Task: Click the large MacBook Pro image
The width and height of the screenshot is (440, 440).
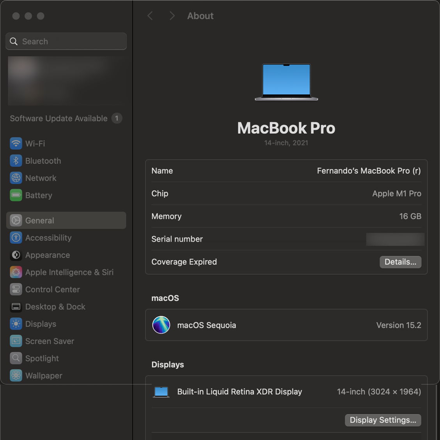Action: pyautogui.click(x=286, y=82)
